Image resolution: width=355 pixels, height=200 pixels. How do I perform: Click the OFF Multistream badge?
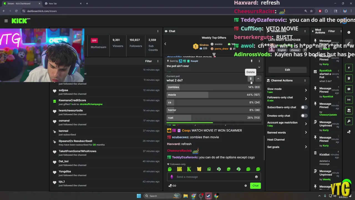point(94,41)
